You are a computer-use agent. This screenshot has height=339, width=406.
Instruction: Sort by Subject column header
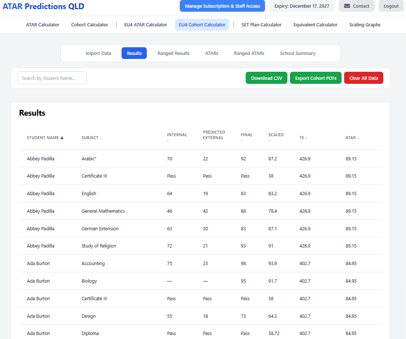pos(92,138)
